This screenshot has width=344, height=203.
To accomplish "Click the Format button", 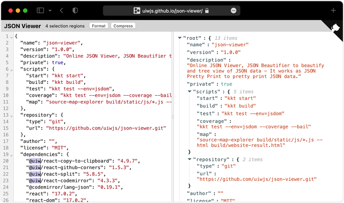I will click(x=99, y=26).
